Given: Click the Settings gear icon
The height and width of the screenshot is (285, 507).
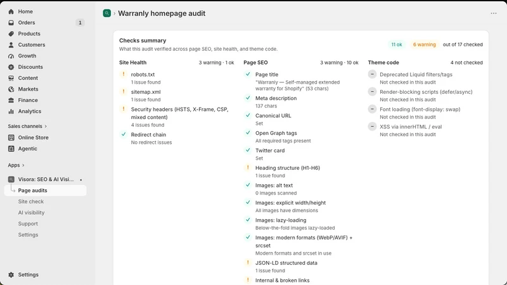Looking at the screenshot, I should click(11, 275).
